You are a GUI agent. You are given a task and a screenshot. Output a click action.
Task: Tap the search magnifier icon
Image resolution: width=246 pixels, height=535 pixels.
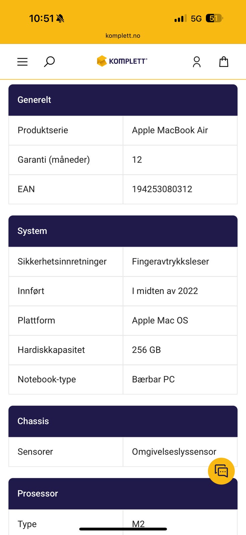click(49, 62)
